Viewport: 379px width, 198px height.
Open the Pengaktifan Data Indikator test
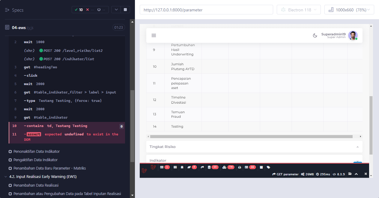coord(35,160)
